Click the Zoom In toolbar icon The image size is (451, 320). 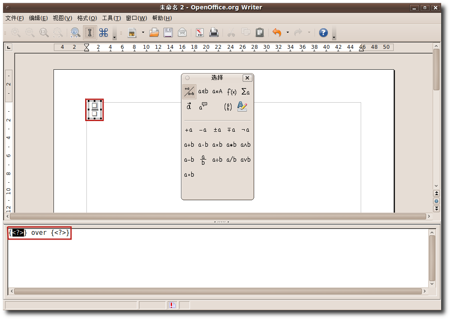tap(16, 33)
